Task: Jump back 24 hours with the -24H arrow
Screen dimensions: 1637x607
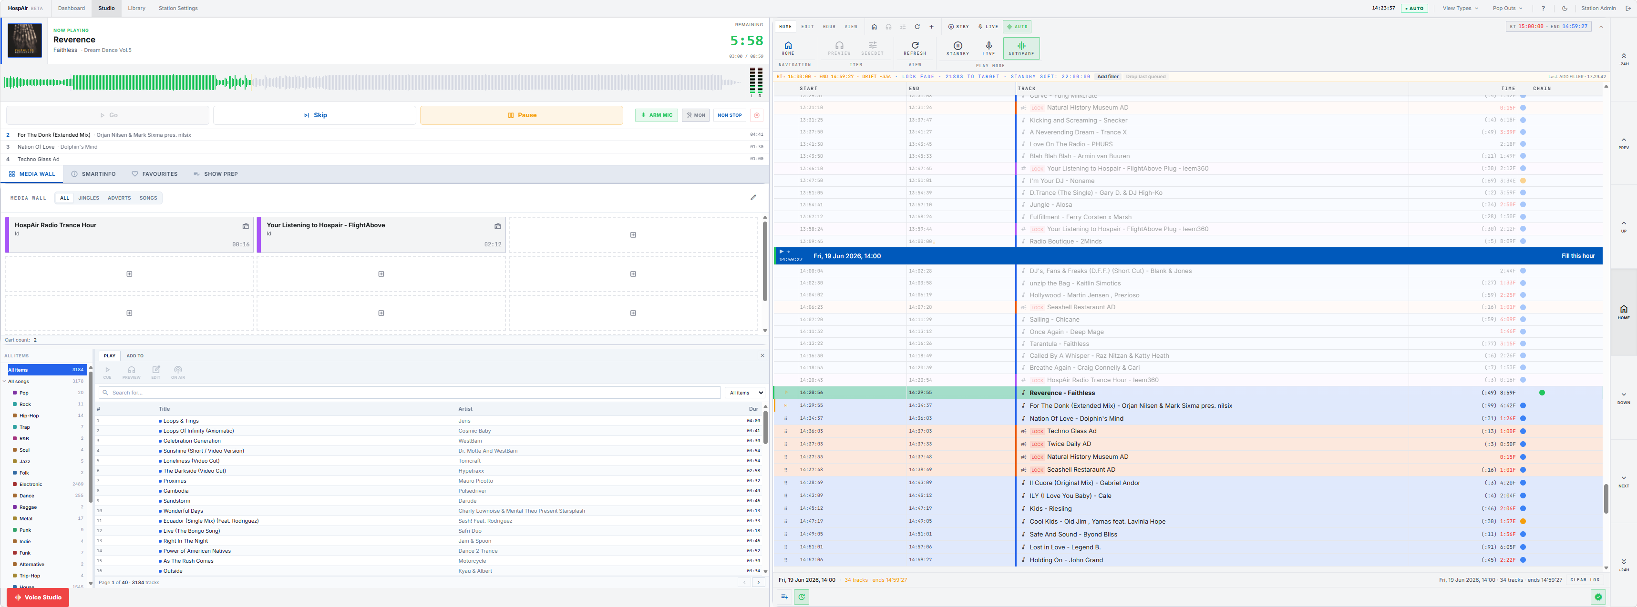Action: [x=1624, y=59]
